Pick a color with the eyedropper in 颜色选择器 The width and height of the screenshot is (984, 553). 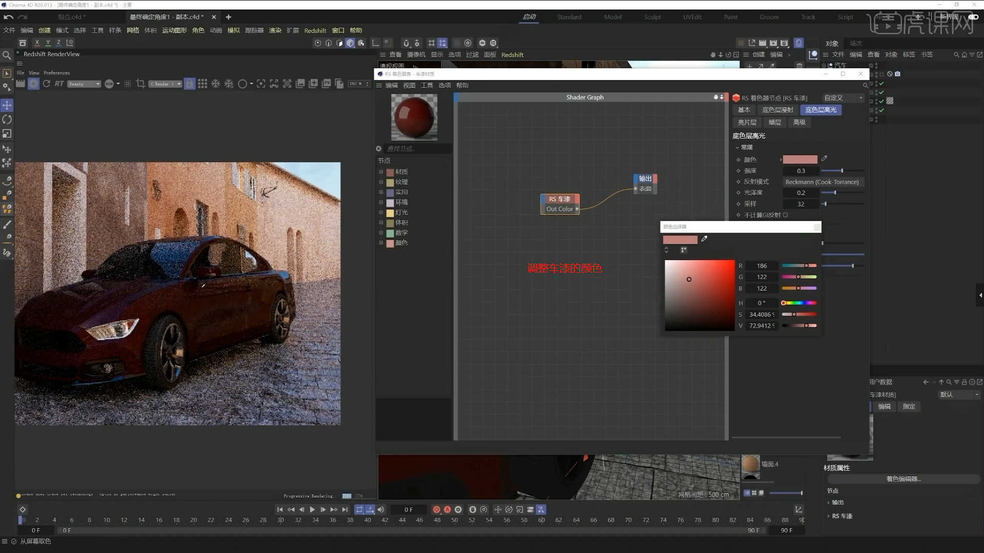[705, 239]
